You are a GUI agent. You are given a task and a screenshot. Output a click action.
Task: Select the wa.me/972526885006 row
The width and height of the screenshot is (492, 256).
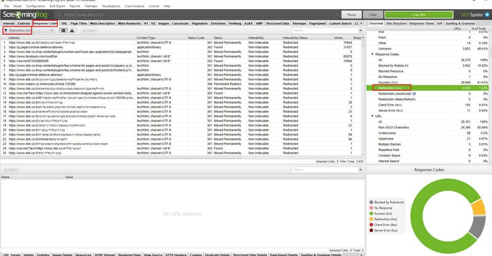click(x=181, y=61)
